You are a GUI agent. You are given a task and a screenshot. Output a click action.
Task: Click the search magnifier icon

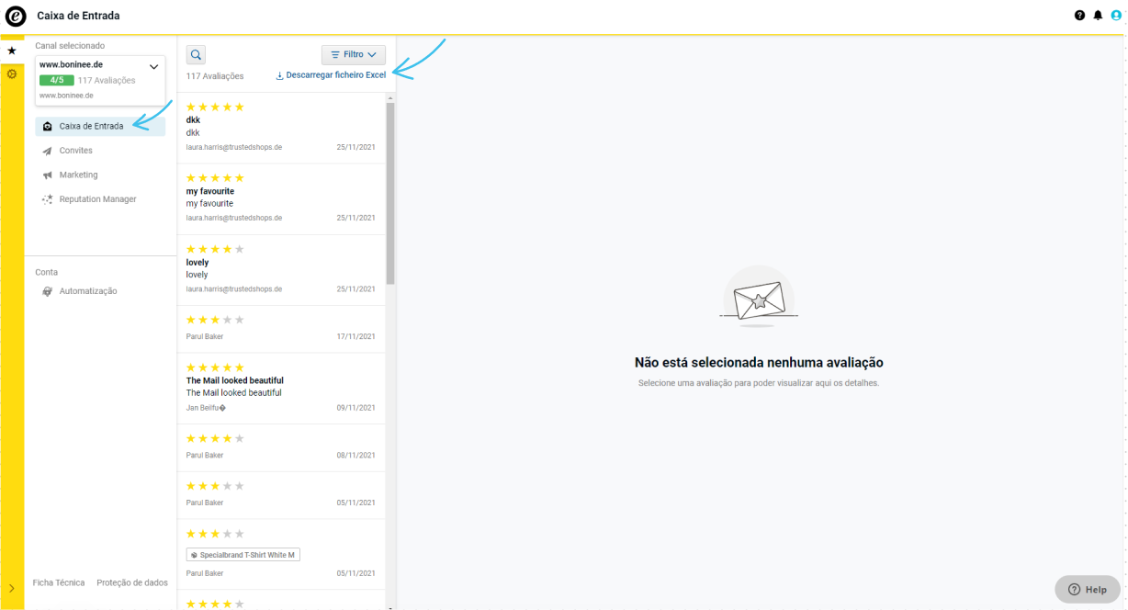(x=196, y=54)
